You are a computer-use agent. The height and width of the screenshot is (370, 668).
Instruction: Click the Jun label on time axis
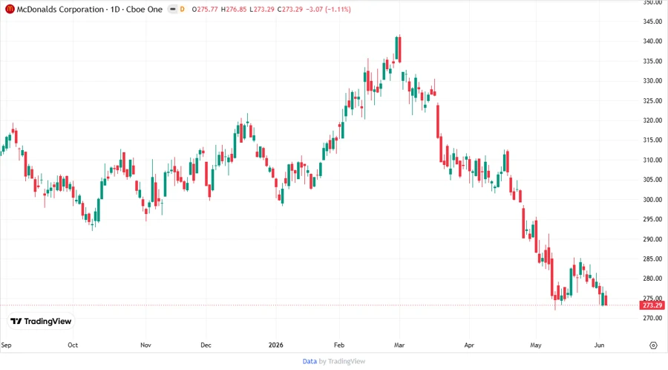click(599, 345)
